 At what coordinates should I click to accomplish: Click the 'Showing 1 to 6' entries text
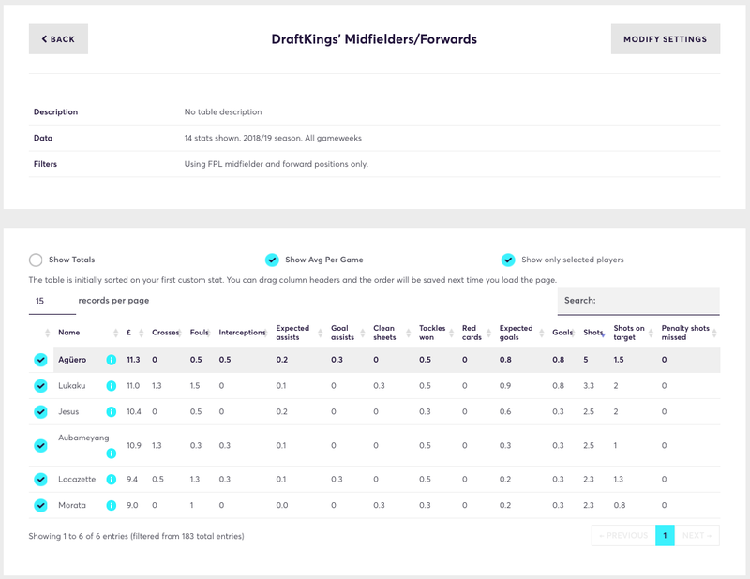point(136,536)
